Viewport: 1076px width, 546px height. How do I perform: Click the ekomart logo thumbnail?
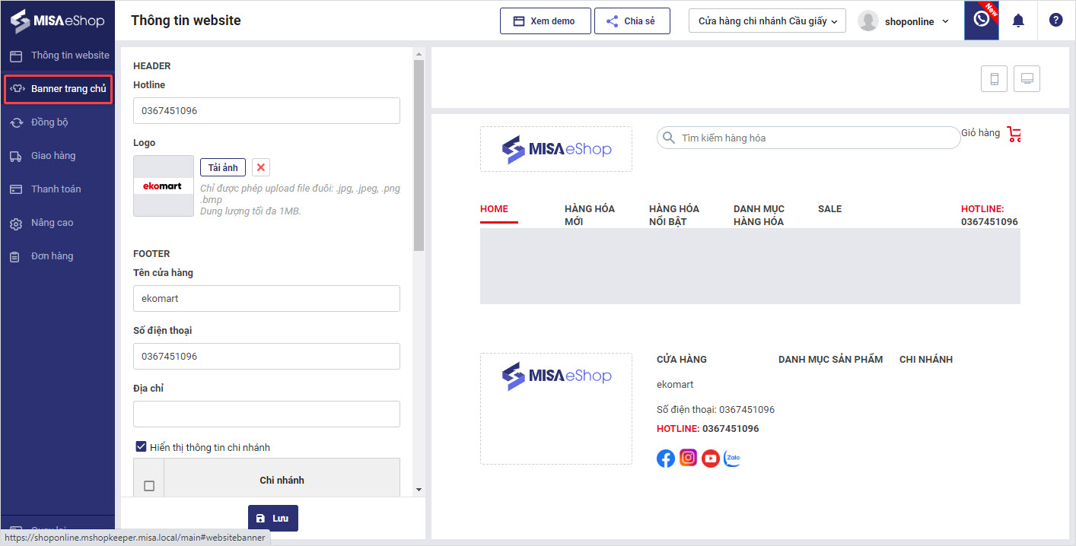pyautogui.click(x=164, y=186)
